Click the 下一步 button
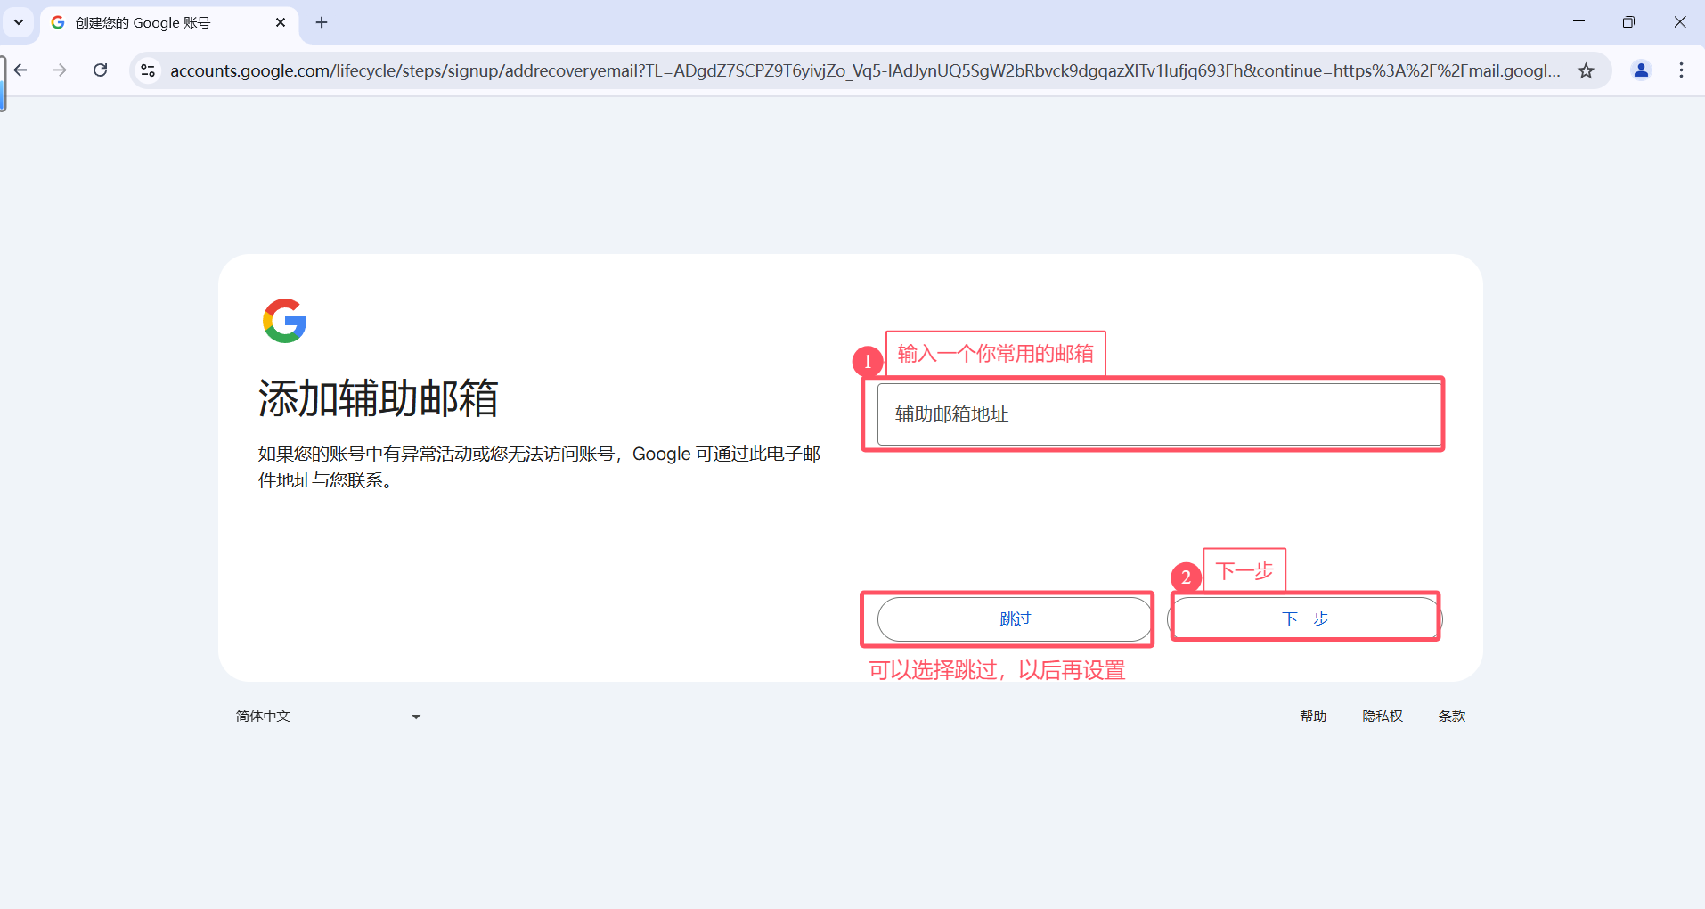 (x=1305, y=619)
